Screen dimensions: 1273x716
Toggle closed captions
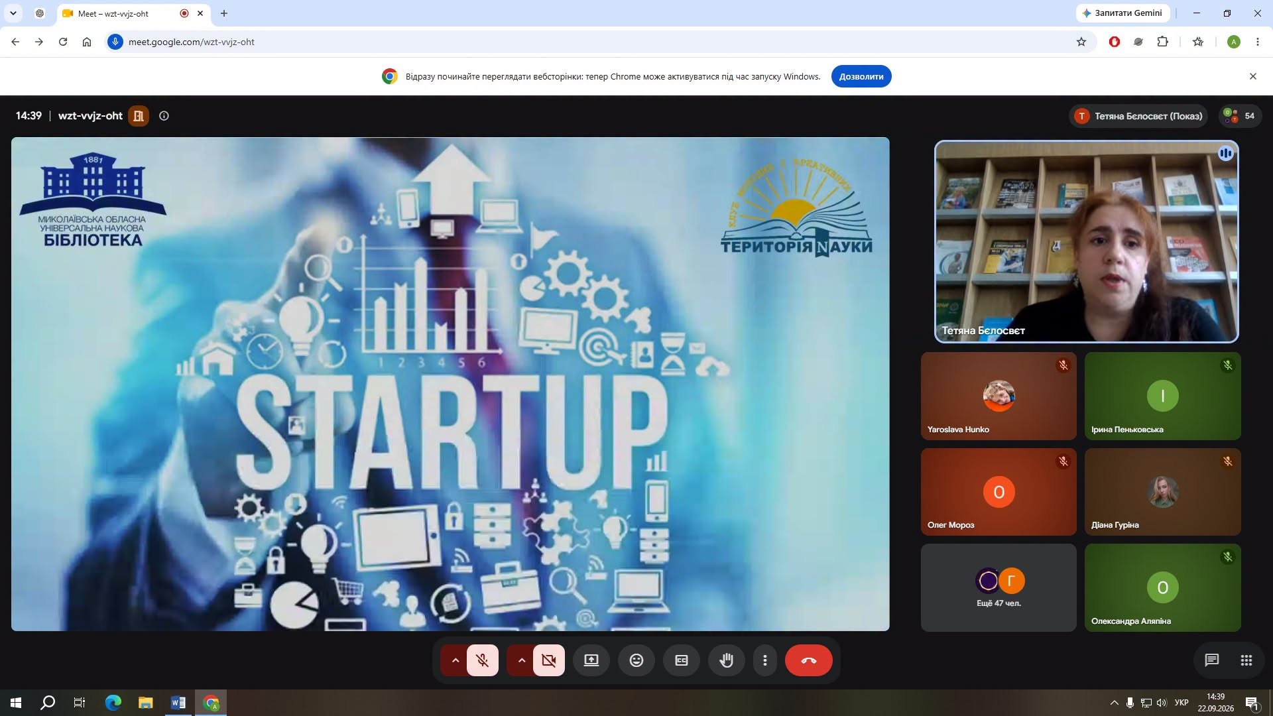click(682, 660)
